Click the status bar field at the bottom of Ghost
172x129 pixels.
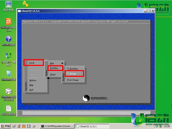coord(86,113)
